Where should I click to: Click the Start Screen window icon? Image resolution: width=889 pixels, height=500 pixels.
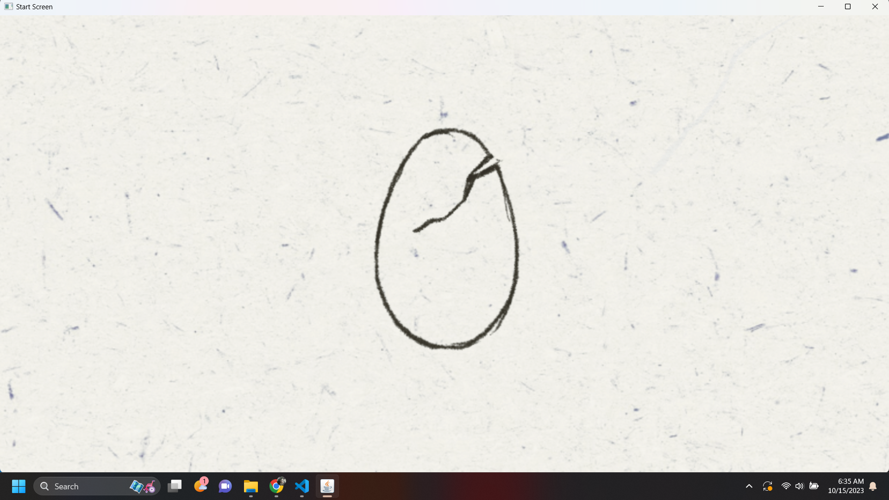pyautogui.click(x=8, y=6)
